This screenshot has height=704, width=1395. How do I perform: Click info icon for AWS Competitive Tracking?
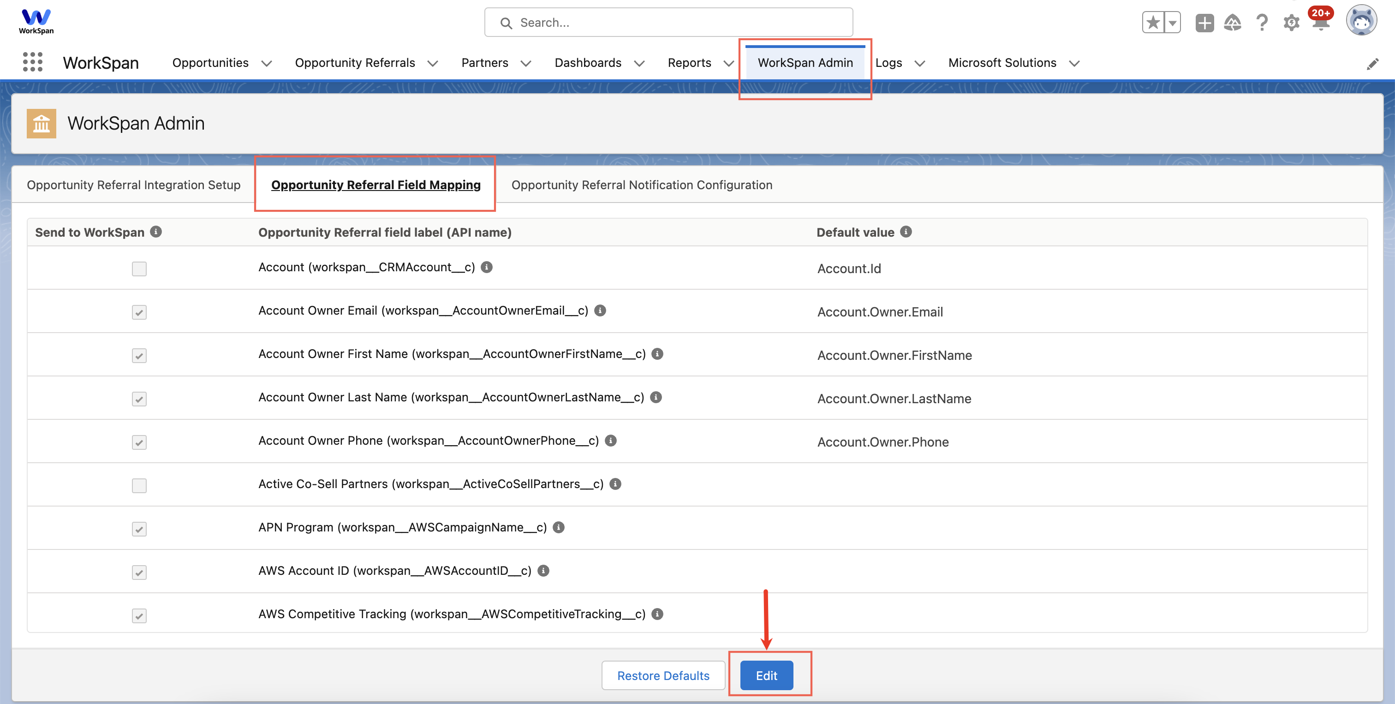click(x=657, y=614)
